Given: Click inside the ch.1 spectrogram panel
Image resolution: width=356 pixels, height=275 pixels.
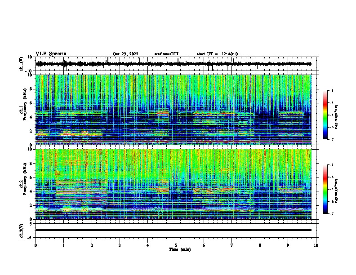Looking at the screenshot, I should [x=174, y=110].
